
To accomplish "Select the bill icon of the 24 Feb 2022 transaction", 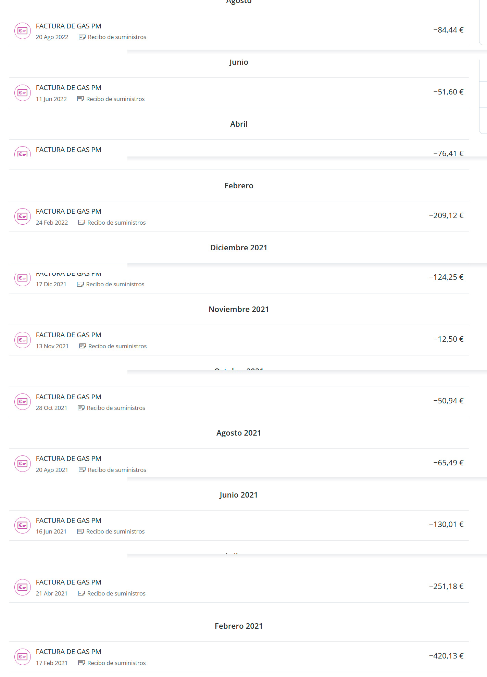I will point(23,216).
